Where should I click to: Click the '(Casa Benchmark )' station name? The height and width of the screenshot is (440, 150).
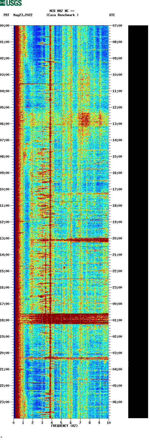click(x=62, y=15)
